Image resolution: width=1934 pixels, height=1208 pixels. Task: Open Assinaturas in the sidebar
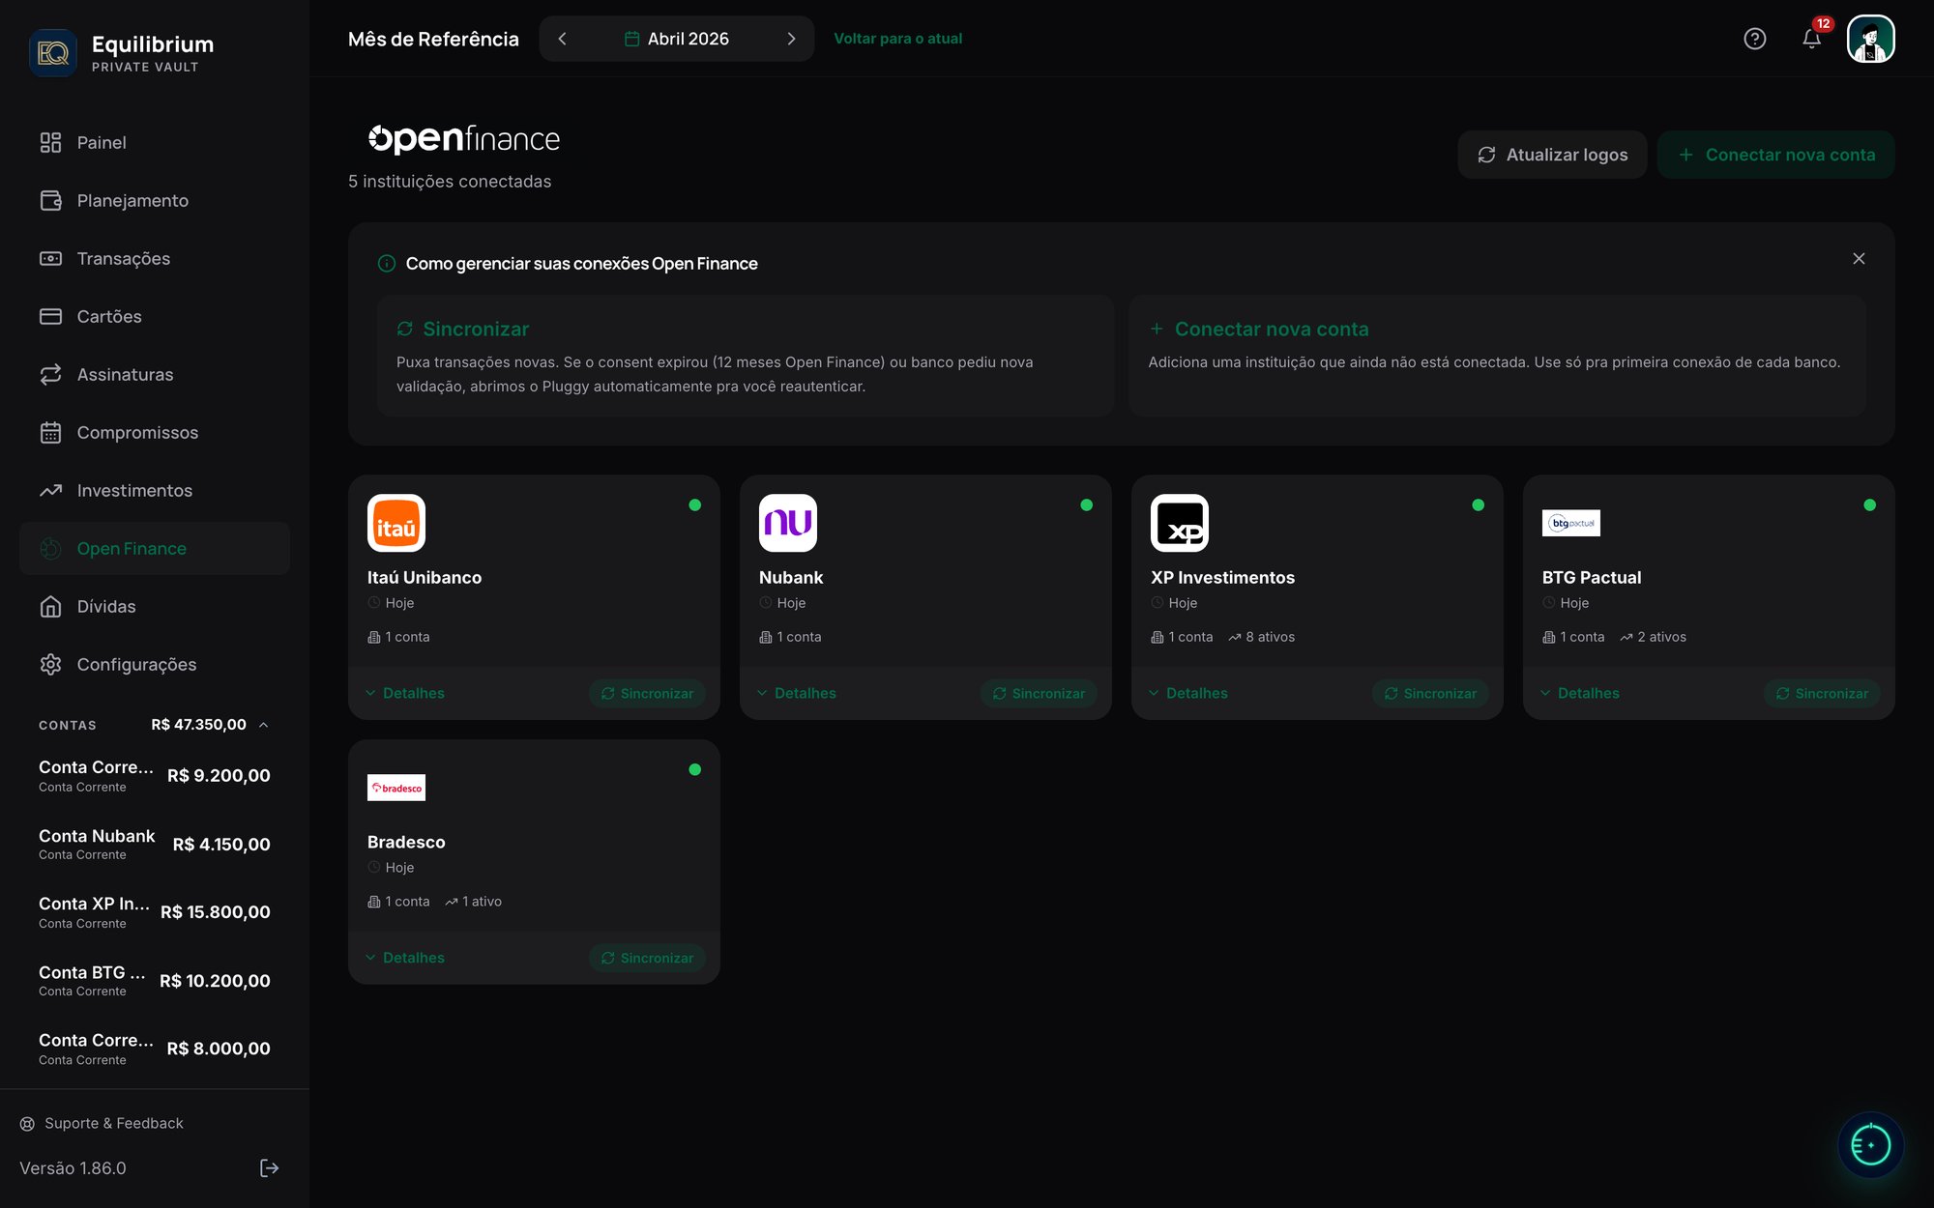coord(155,375)
